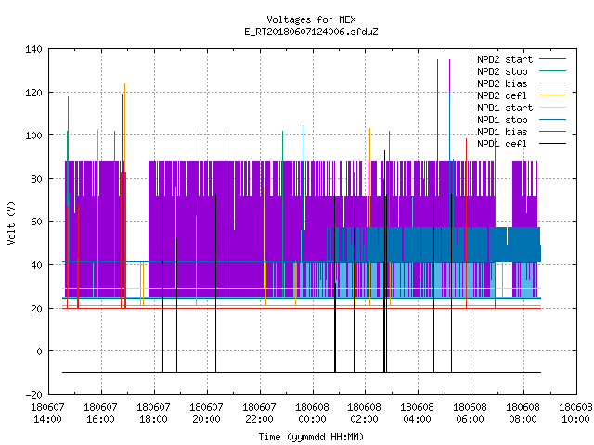Click the x-axis tick 180608 02:00
The image size is (594, 445).
pyautogui.click(x=365, y=413)
